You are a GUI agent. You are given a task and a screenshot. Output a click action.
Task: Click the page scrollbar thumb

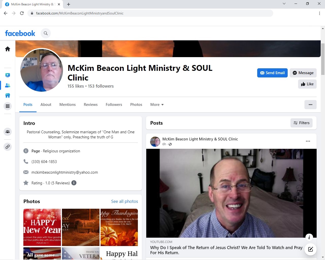click(323, 59)
